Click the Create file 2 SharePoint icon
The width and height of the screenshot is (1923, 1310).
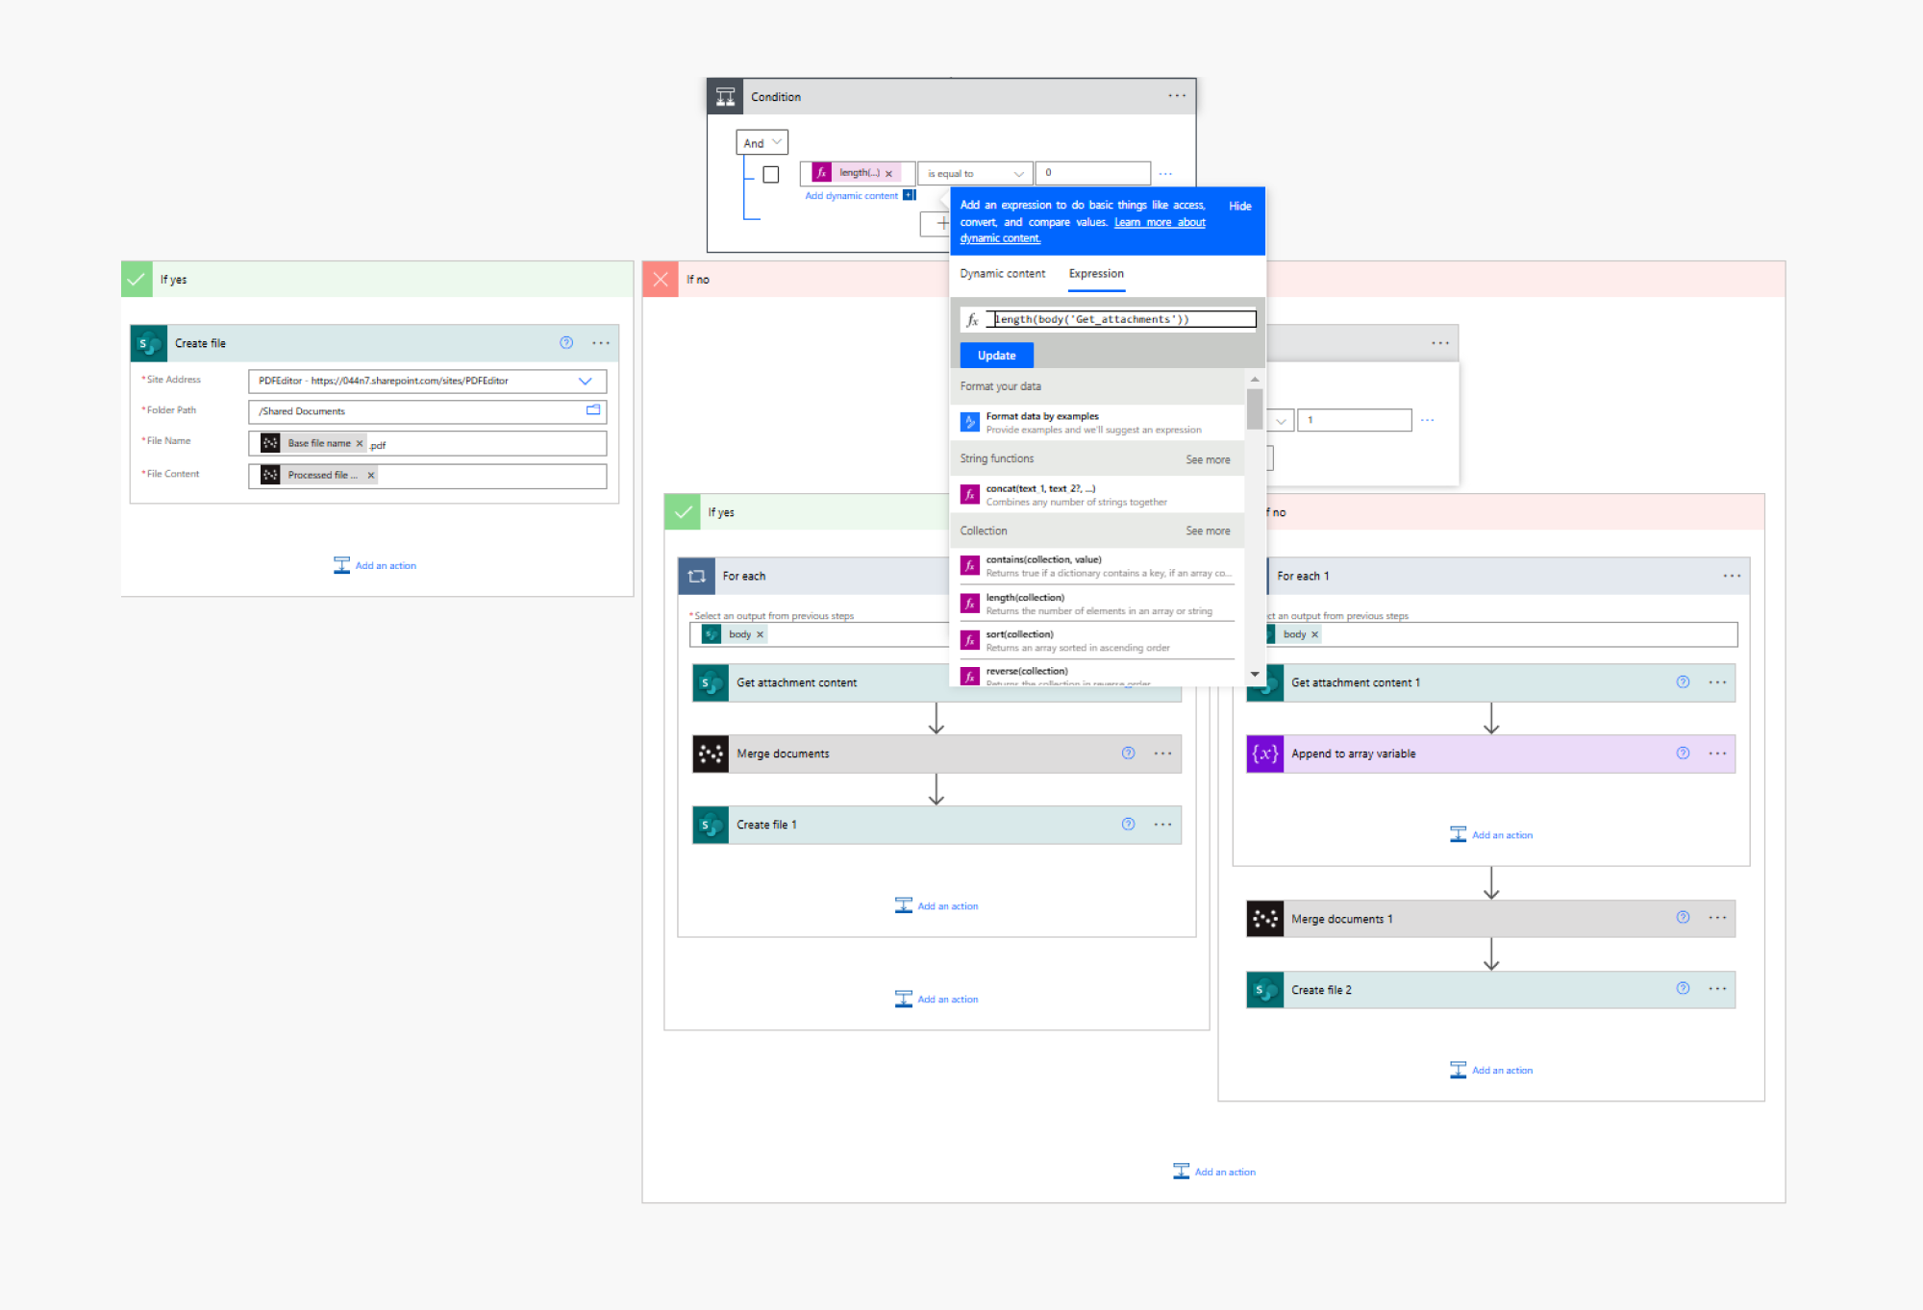point(1265,990)
